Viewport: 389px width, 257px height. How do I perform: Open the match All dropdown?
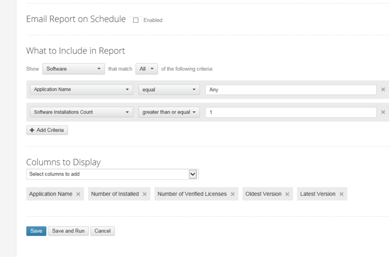[146, 69]
